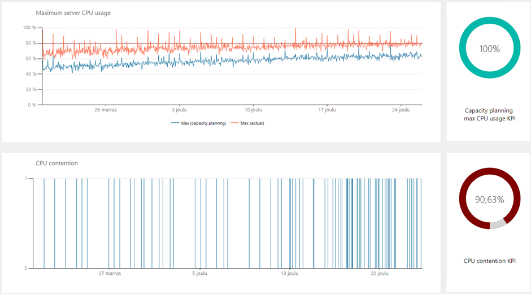Click the 26 marras date on the CPU usage axis
531x294 pixels.
point(106,110)
